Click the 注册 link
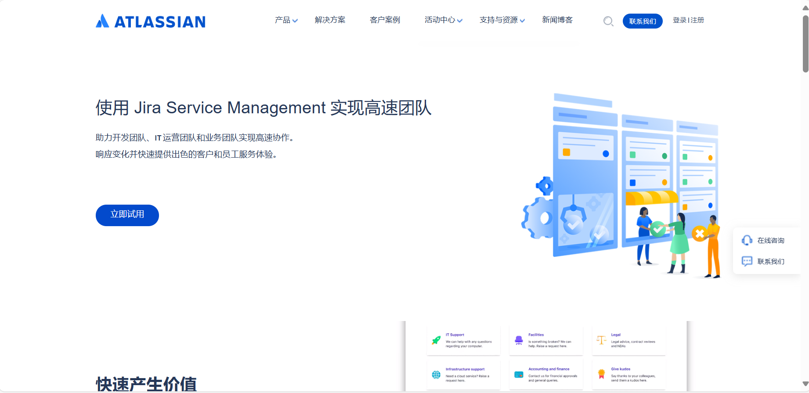This screenshot has width=809, height=393. (x=697, y=20)
